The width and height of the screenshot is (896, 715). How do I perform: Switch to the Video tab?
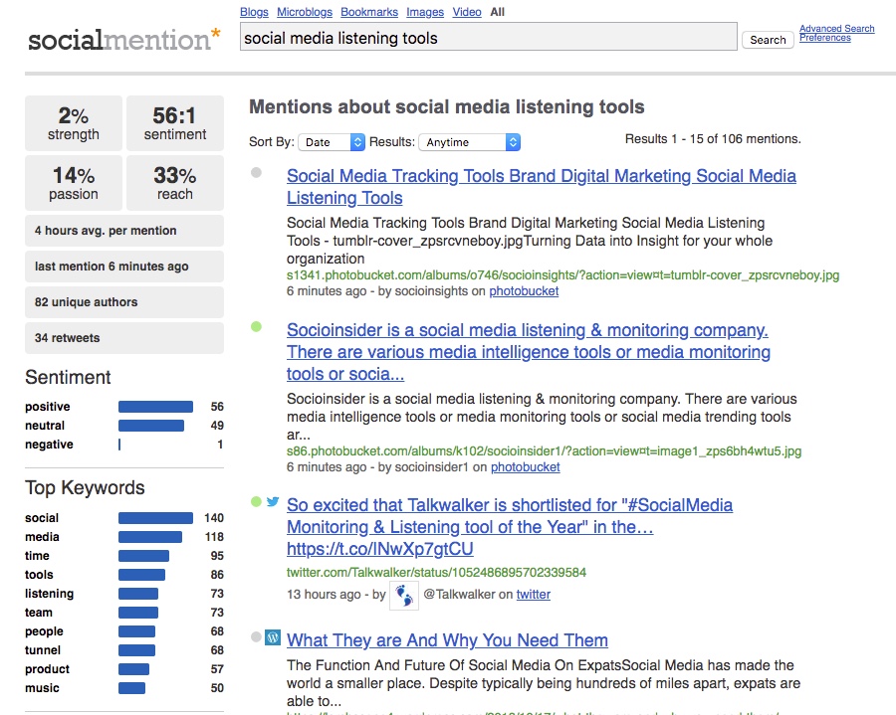tap(467, 12)
